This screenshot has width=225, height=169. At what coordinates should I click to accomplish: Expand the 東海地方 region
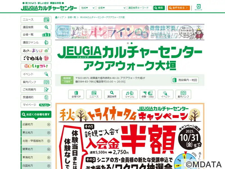[36, 157]
